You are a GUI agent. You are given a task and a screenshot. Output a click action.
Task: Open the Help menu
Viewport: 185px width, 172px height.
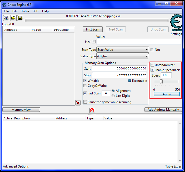(x=46, y=11)
